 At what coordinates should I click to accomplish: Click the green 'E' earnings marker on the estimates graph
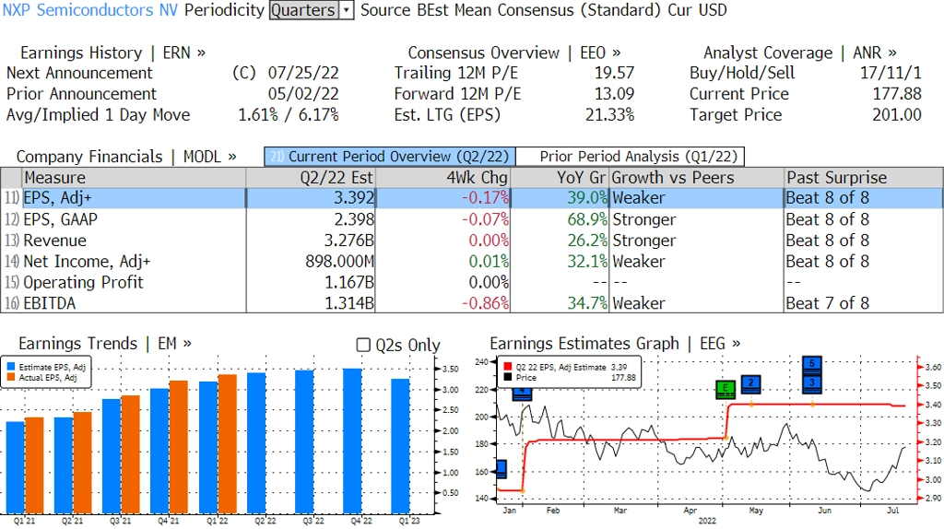(x=726, y=390)
